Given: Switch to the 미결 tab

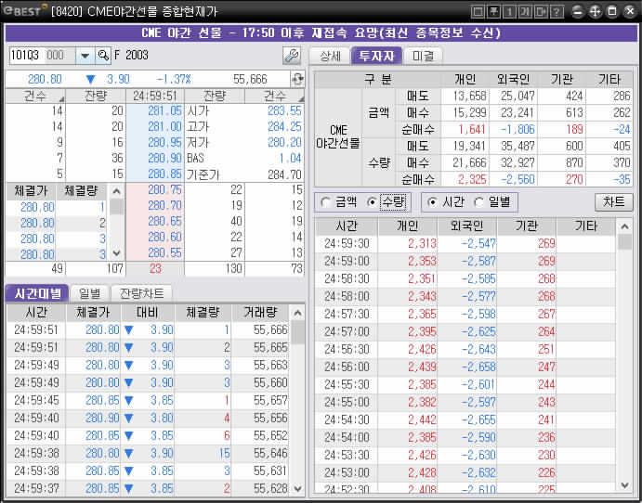Looking at the screenshot, I should pos(423,56).
